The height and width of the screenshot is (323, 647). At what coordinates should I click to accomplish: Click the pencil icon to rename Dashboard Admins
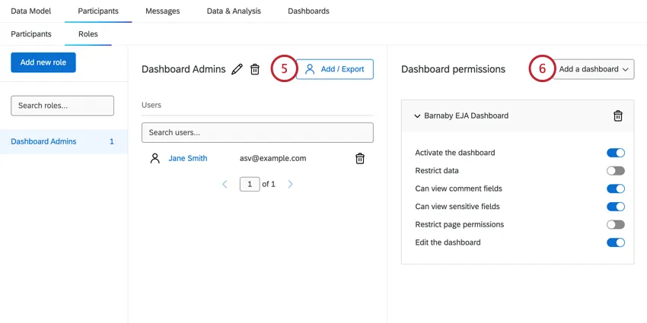click(237, 69)
